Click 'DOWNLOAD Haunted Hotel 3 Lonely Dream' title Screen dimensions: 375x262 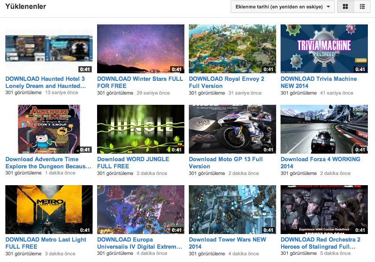(45, 82)
